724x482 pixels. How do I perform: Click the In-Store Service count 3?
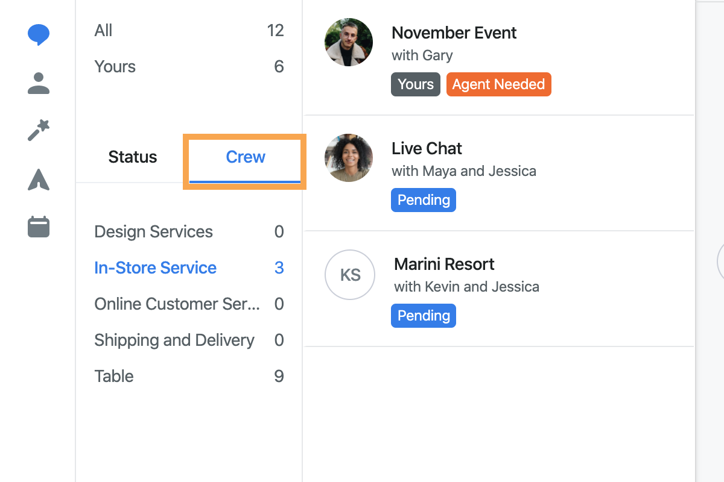pos(279,268)
